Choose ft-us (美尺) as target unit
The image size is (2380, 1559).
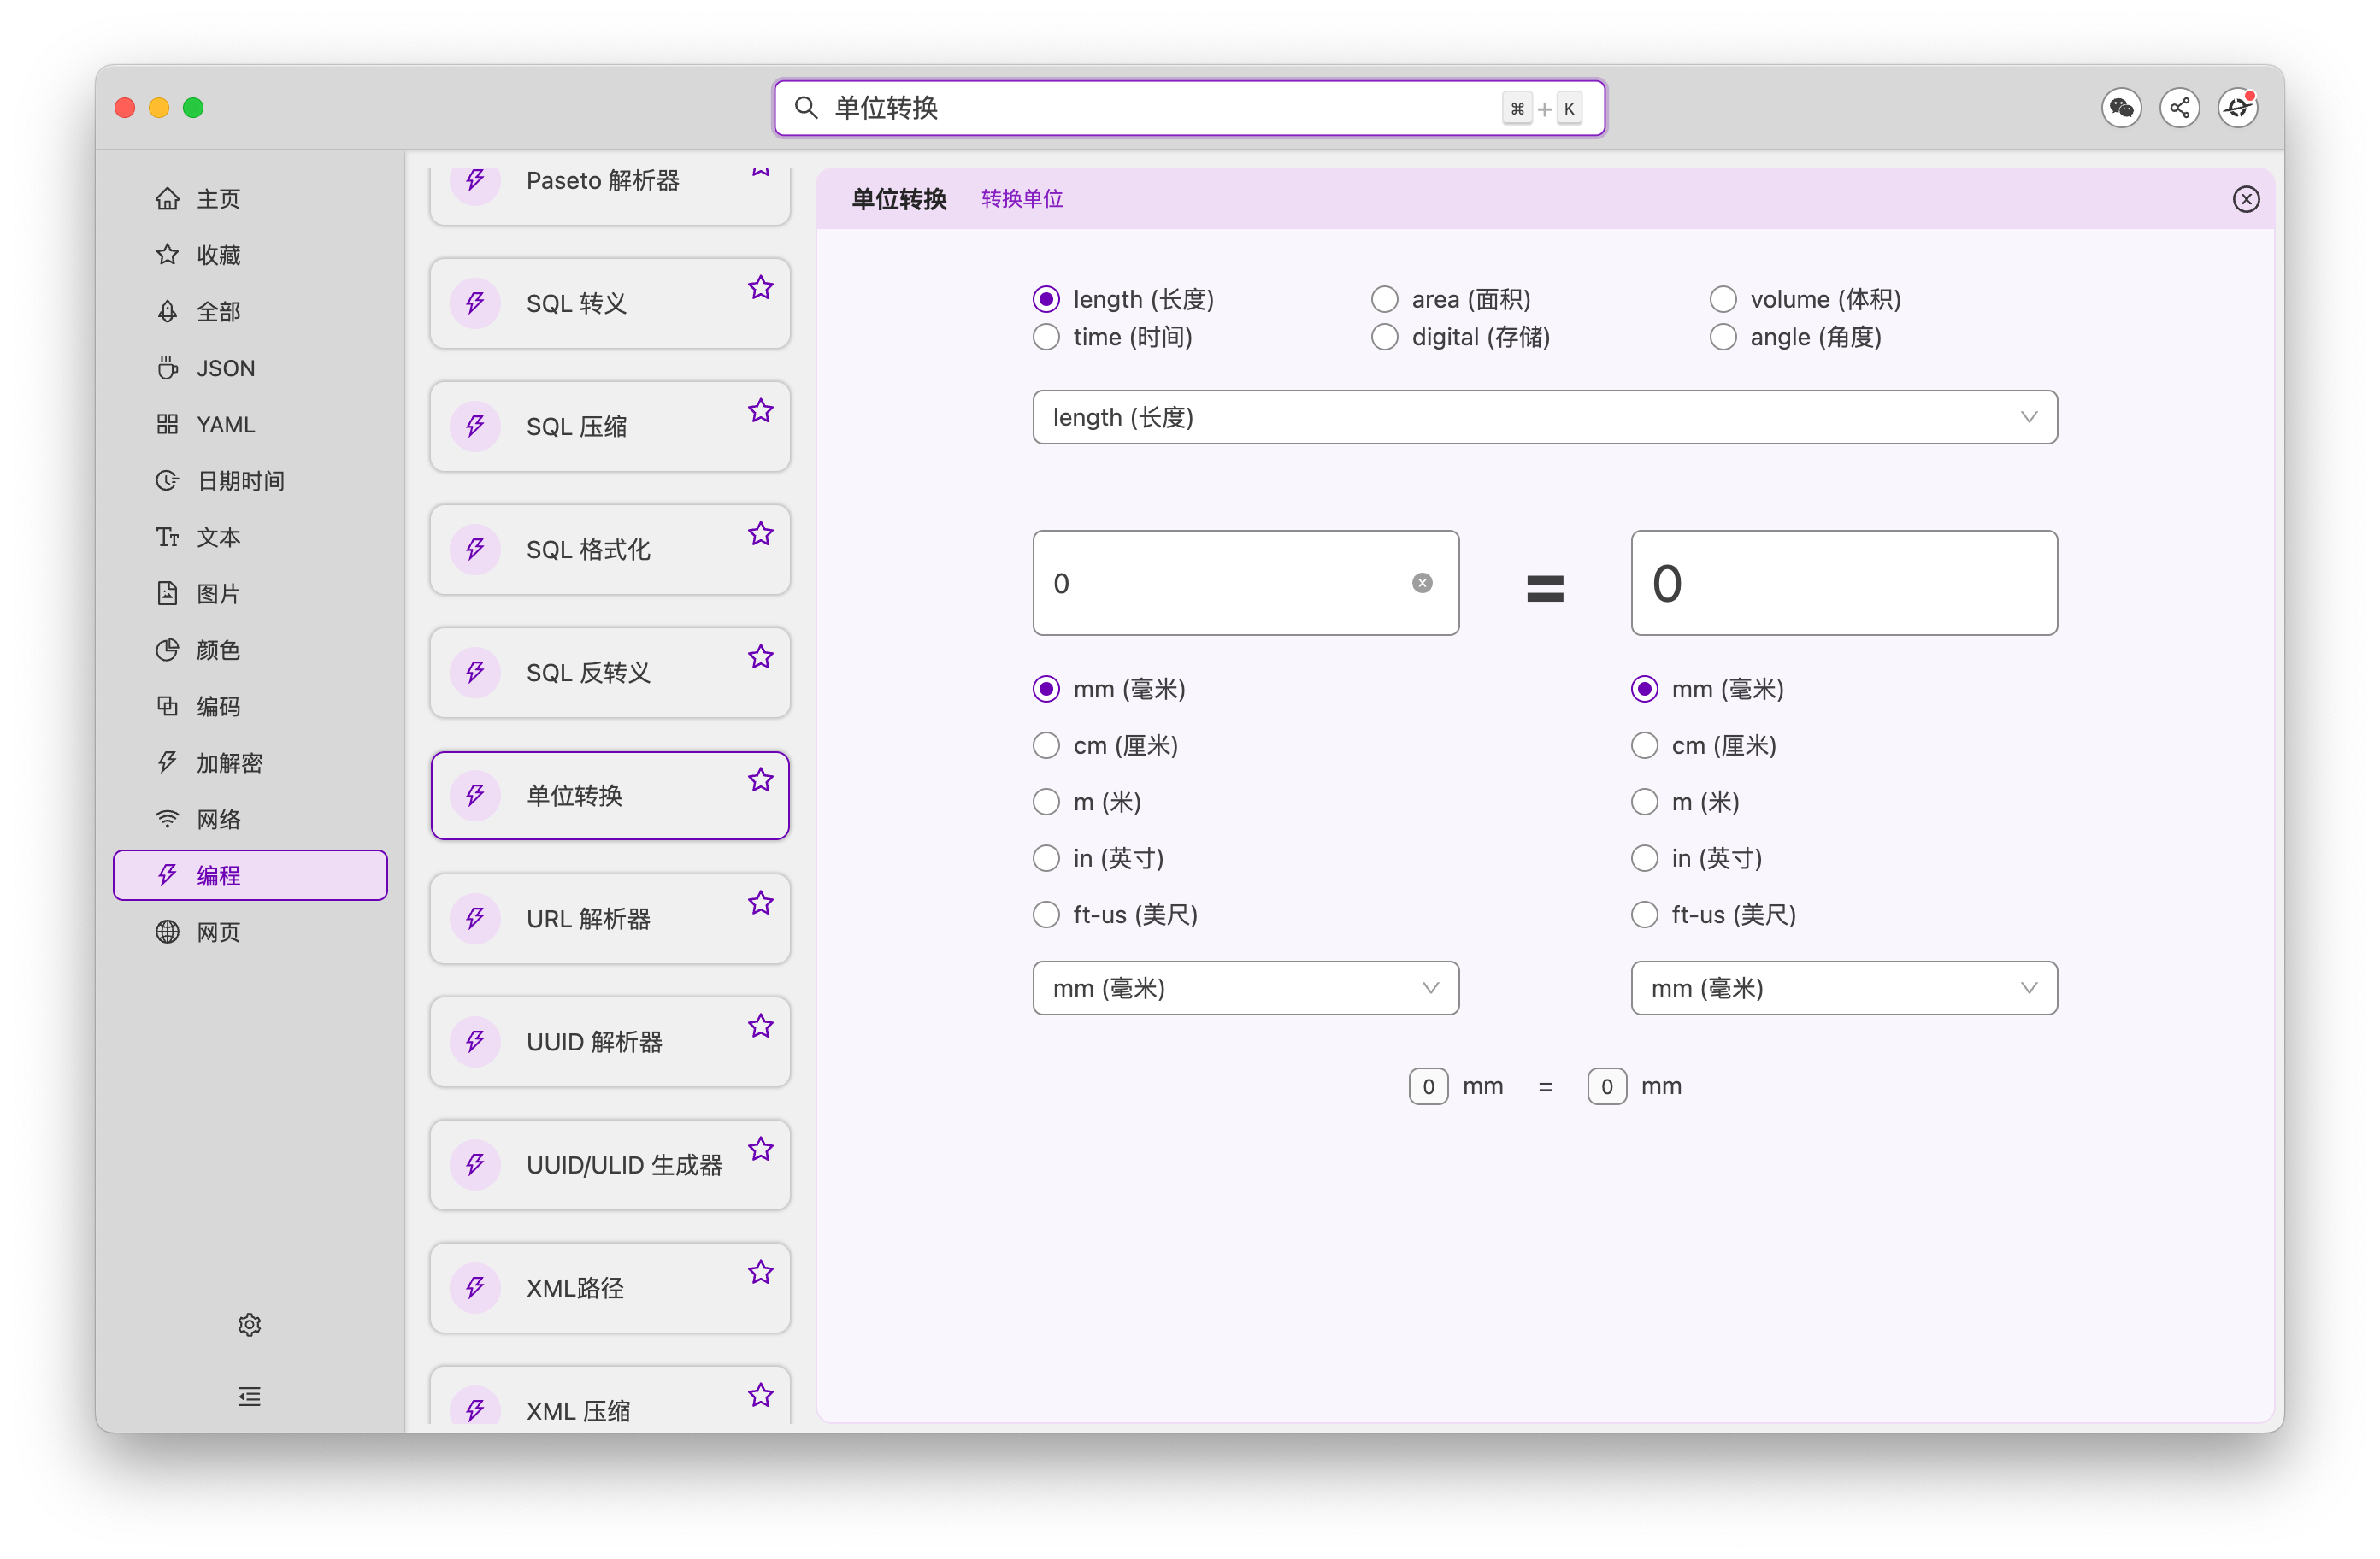1644,914
